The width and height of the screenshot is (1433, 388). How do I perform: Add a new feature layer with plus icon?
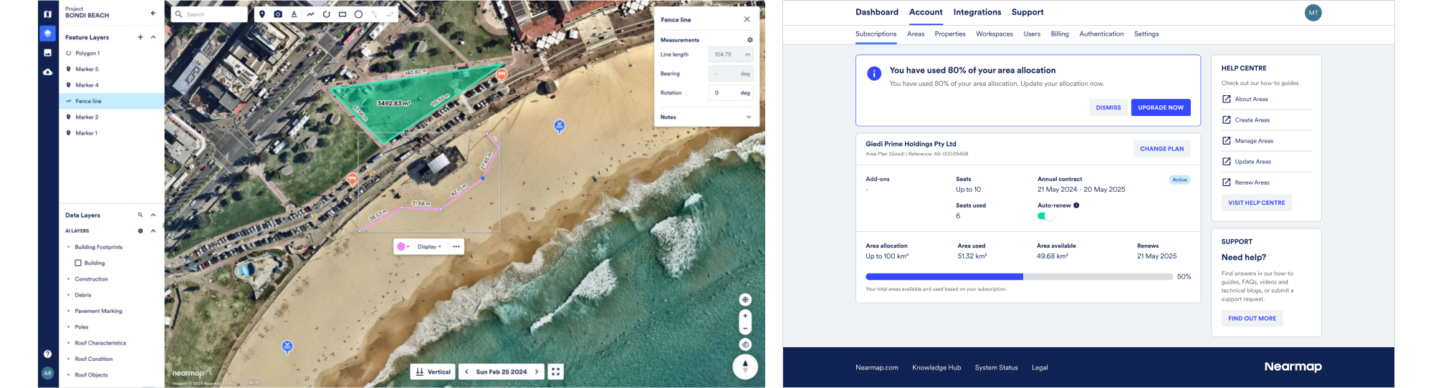[x=140, y=37]
